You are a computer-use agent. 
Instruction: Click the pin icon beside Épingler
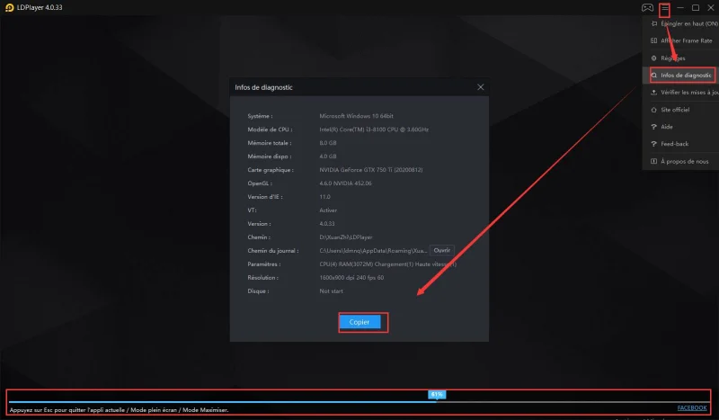[x=654, y=23]
